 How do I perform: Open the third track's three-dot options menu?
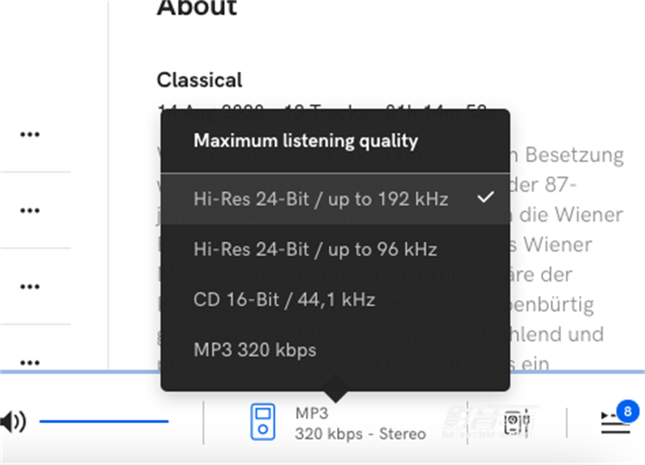click(x=30, y=286)
